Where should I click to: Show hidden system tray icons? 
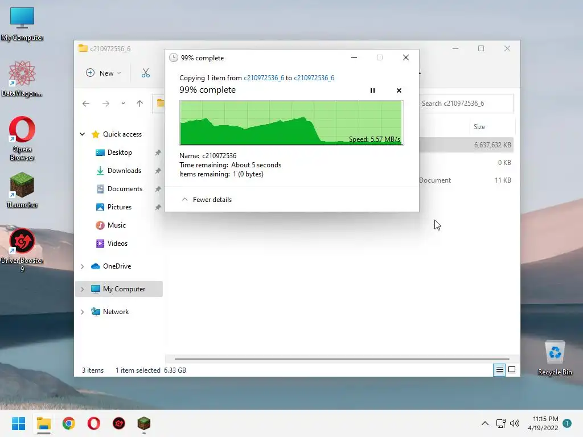pos(485,423)
